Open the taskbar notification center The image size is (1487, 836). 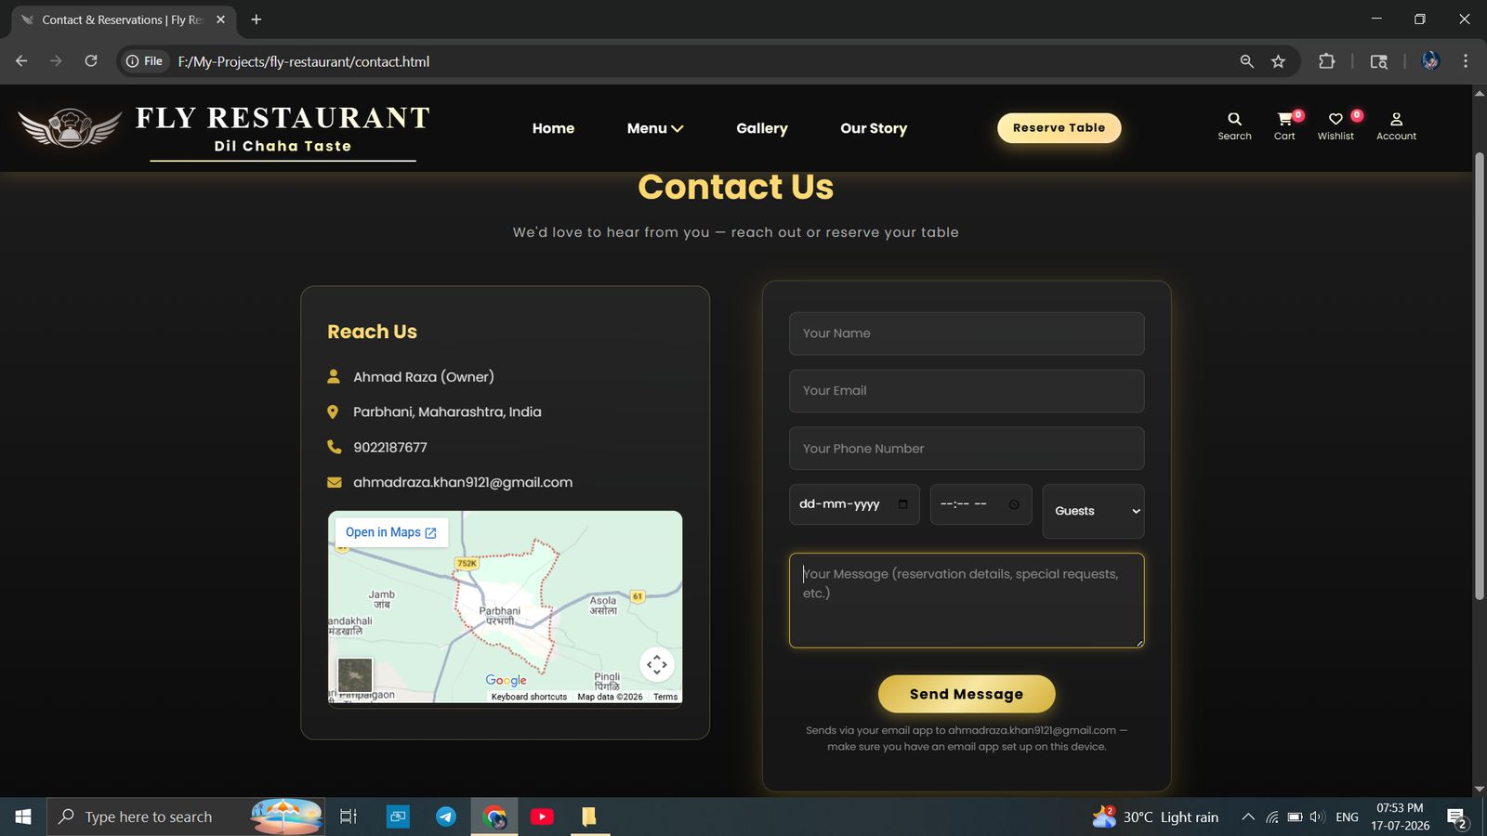[x=1457, y=817]
